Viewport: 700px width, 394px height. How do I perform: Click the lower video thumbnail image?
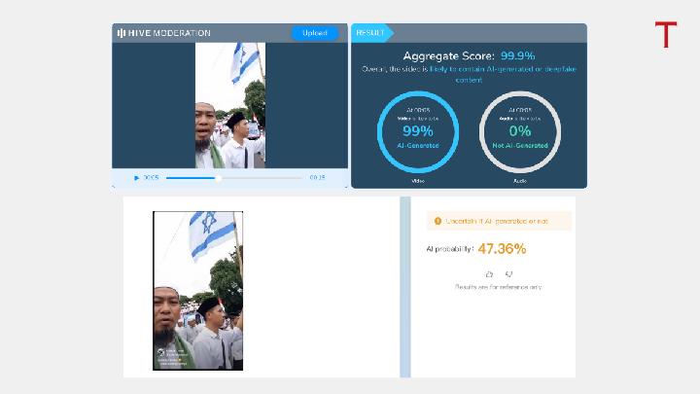pos(197,290)
